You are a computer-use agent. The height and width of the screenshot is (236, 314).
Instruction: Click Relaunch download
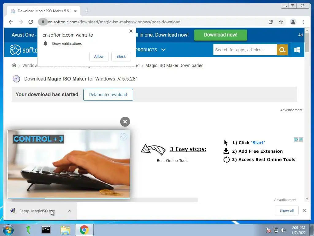click(x=108, y=95)
